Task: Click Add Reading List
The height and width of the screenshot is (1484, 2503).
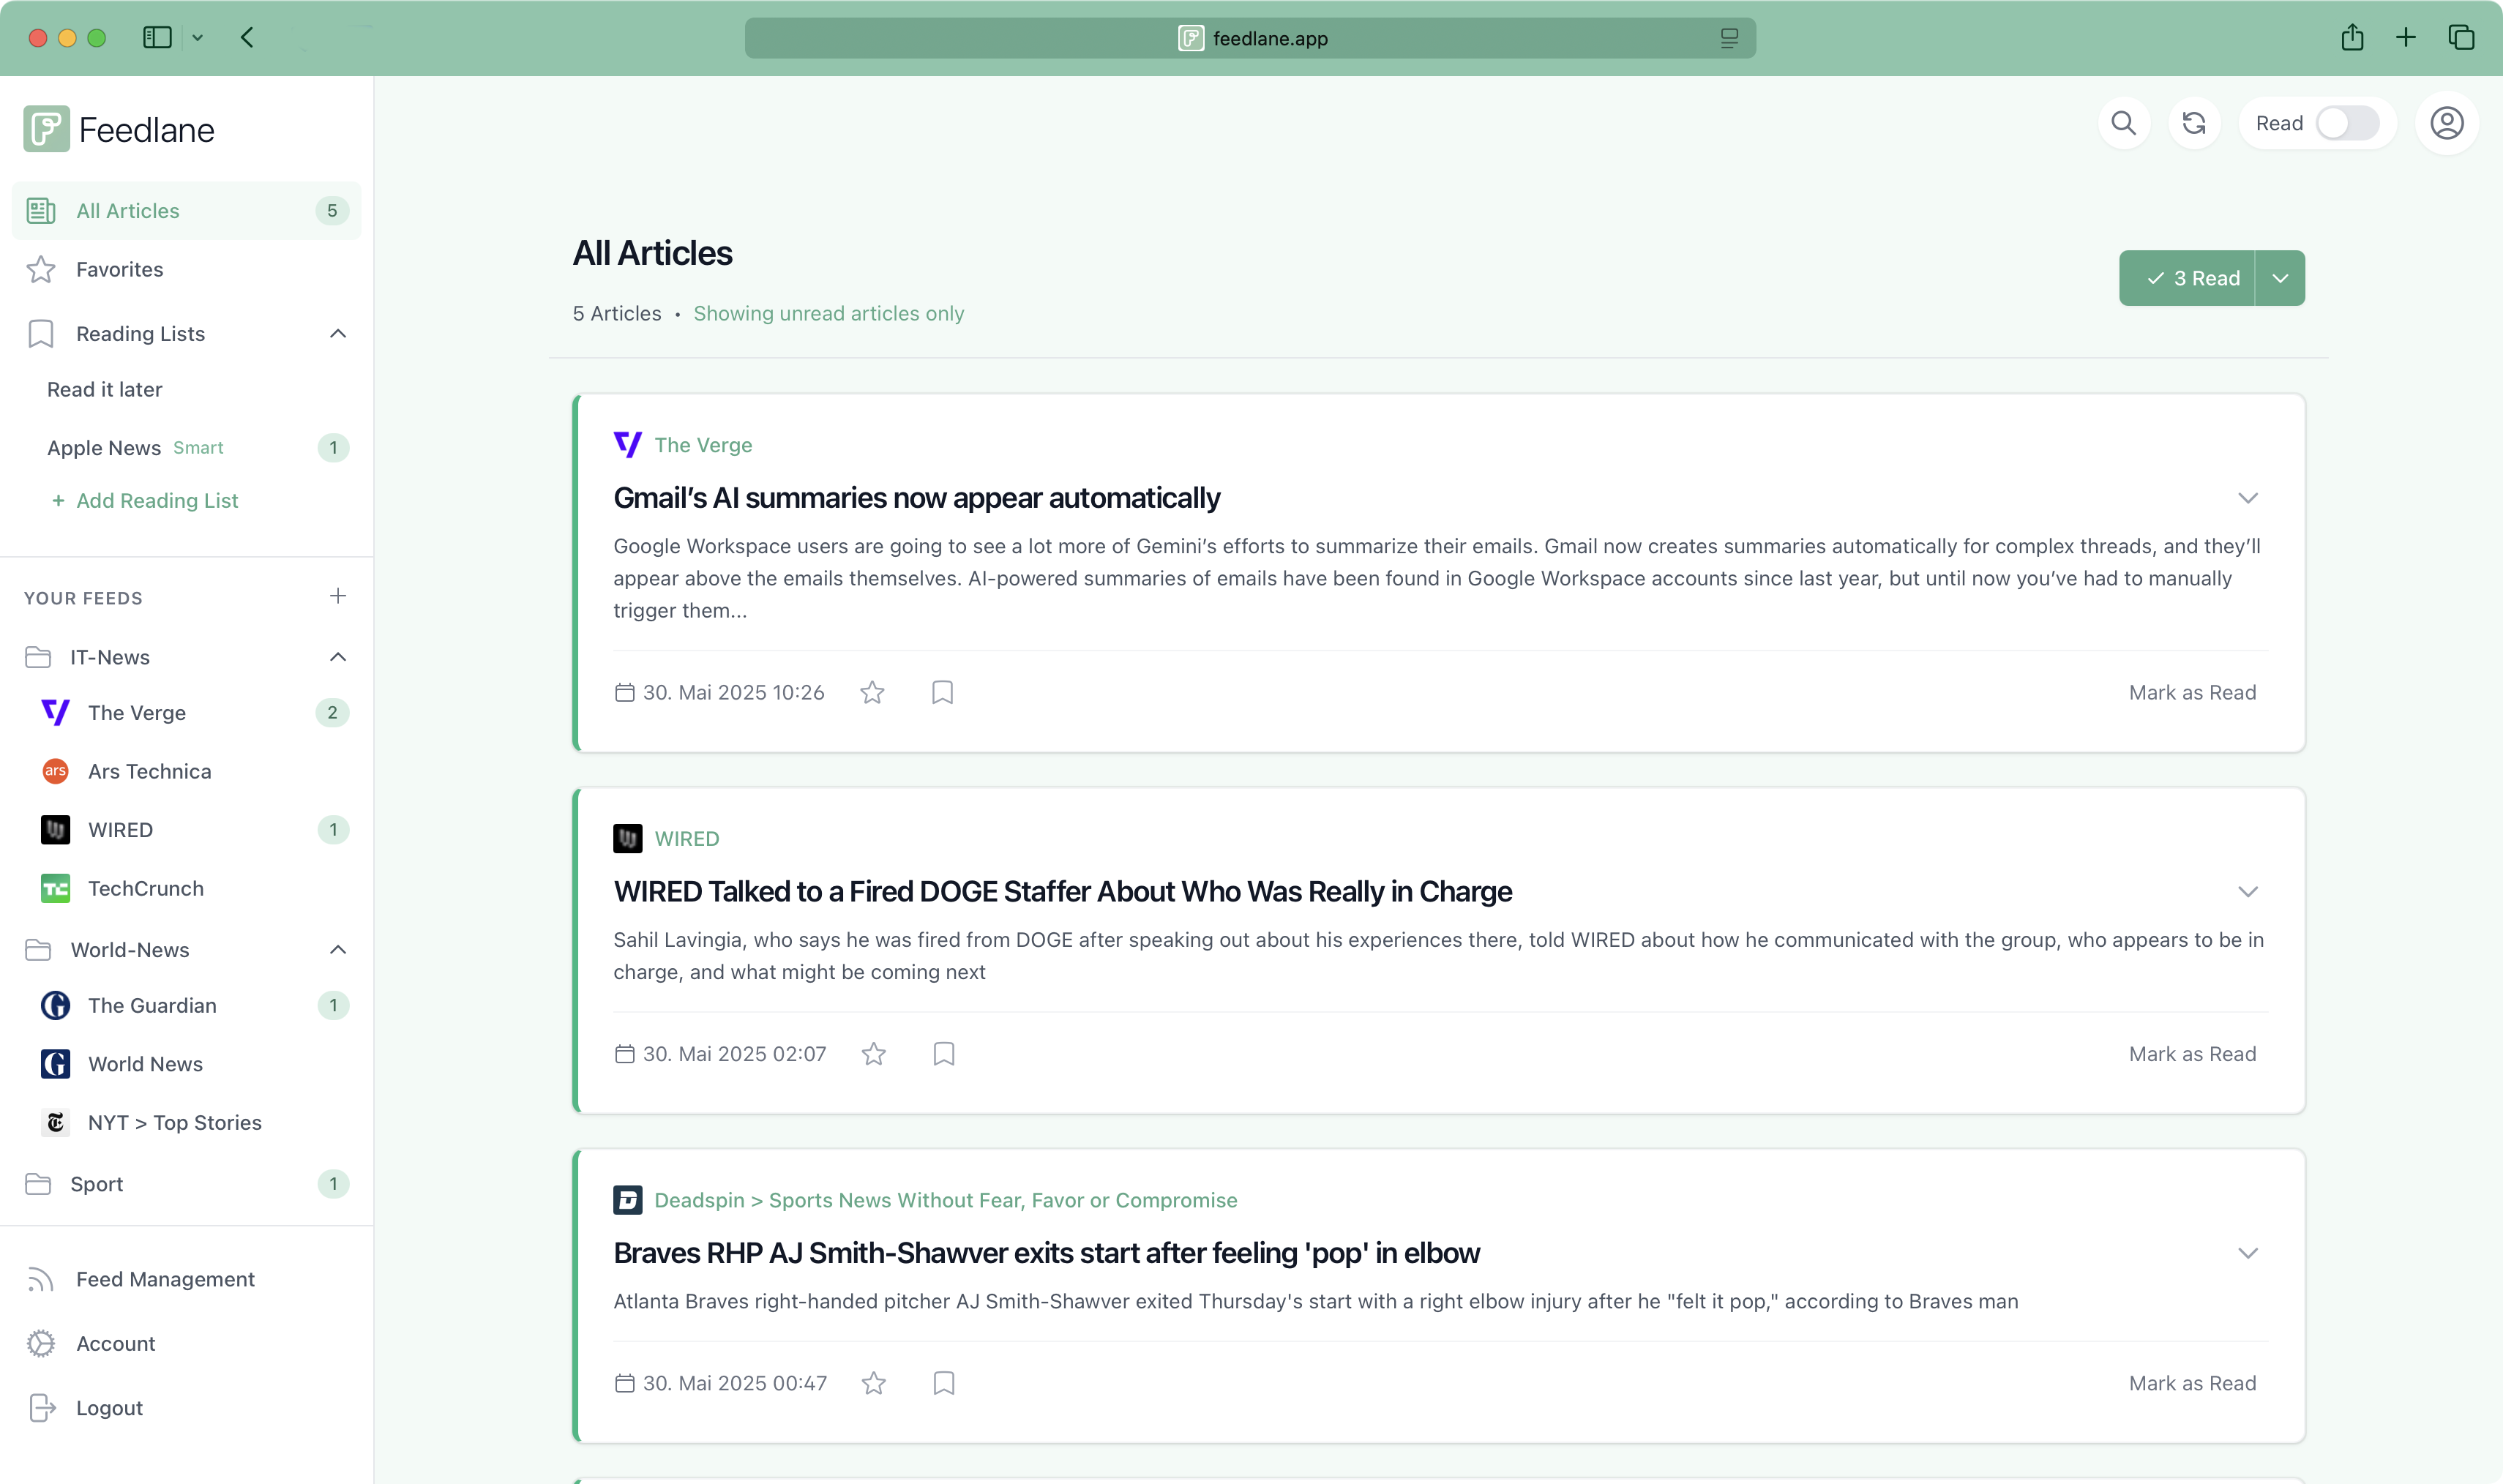Action: pyautogui.click(x=145, y=500)
